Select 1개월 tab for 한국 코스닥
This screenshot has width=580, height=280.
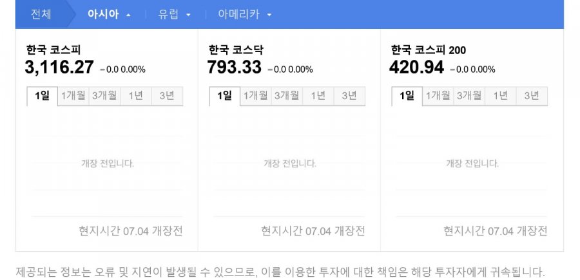tap(256, 96)
